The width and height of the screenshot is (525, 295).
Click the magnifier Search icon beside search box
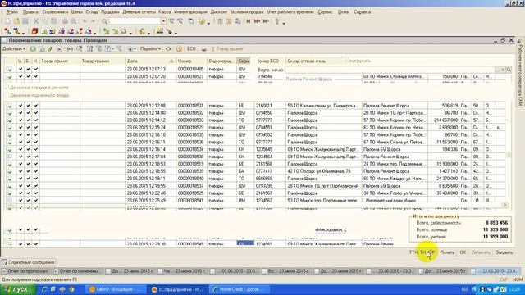click(x=104, y=21)
